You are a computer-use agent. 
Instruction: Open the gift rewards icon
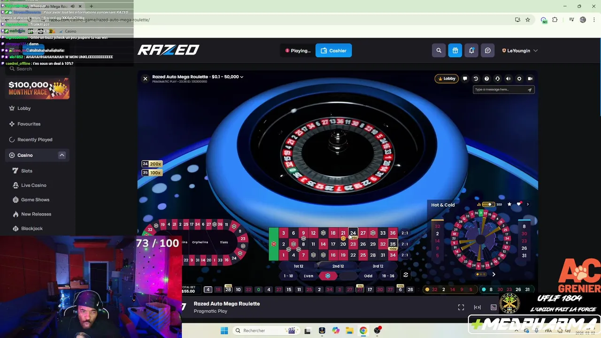click(x=455, y=51)
